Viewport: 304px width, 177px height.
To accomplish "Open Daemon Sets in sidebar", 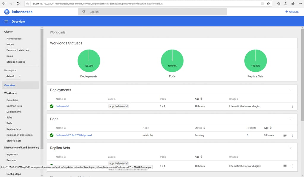I will pyautogui.click(x=14, y=106).
